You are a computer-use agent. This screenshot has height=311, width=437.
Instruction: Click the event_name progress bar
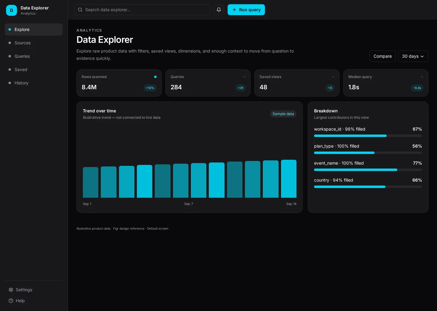pos(368,170)
